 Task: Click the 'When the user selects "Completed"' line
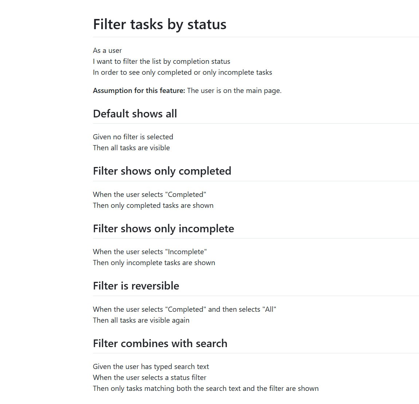[149, 195]
